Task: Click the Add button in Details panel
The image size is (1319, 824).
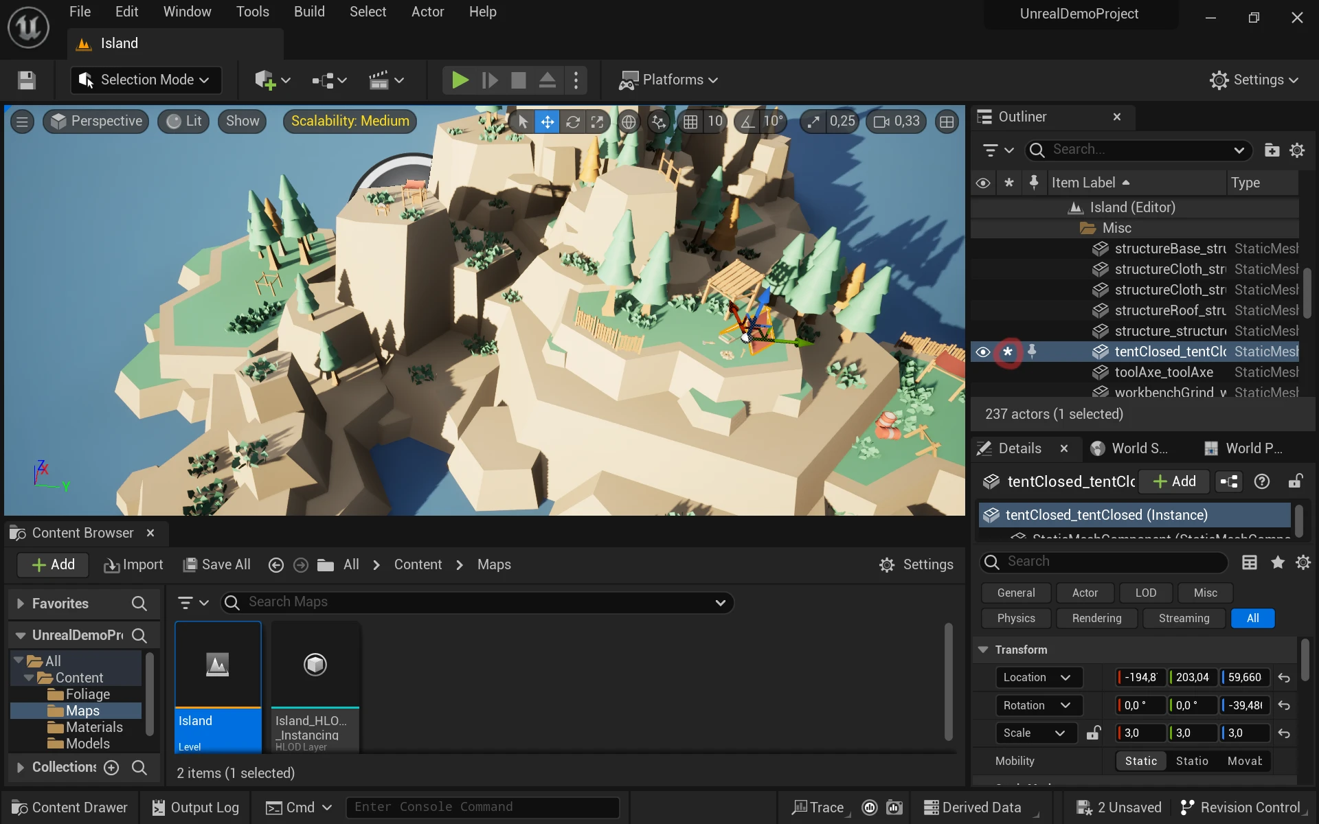Action: [x=1174, y=481]
